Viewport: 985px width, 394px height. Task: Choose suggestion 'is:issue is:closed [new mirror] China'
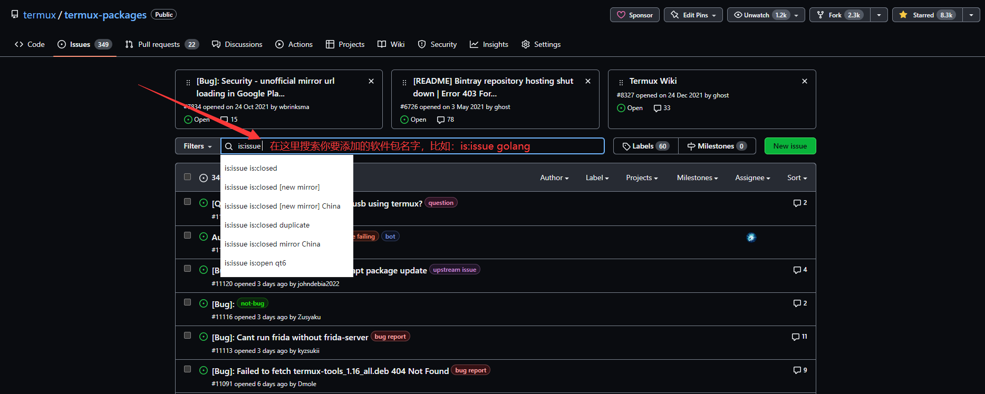point(287,206)
